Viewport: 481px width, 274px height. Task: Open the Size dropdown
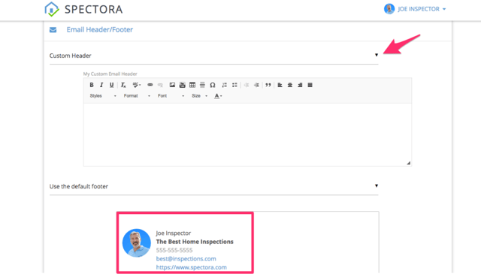[x=200, y=96]
